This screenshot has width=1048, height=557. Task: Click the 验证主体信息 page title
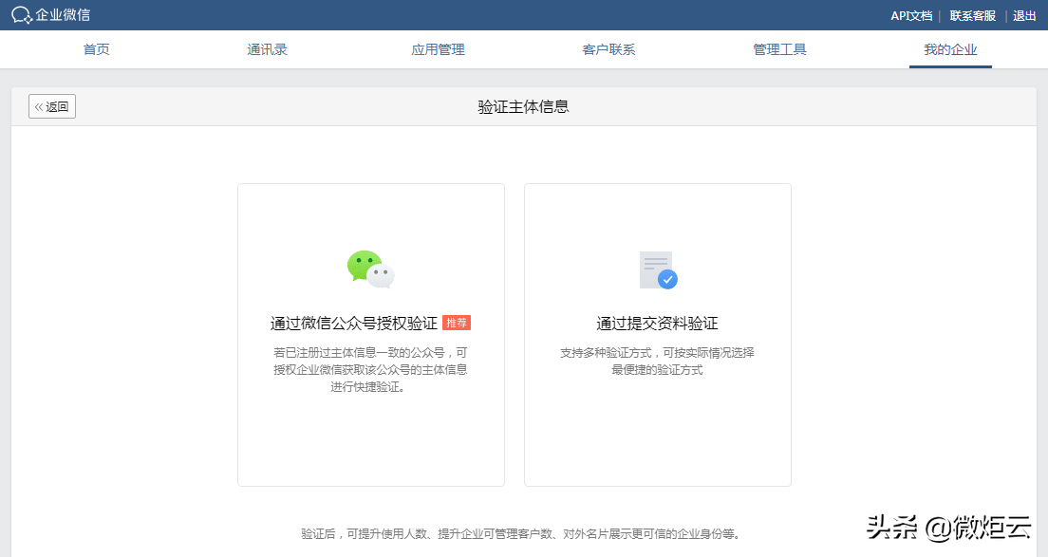pyautogui.click(x=524, y=106)
